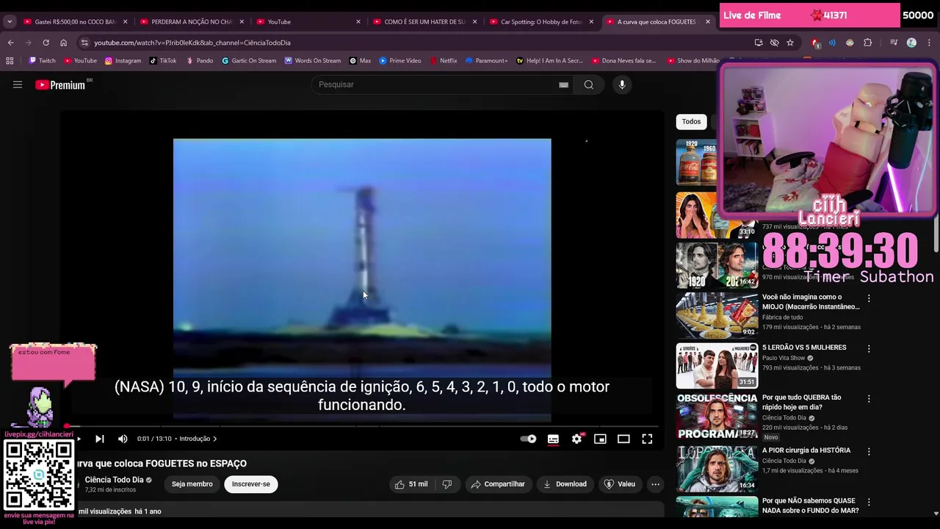
Task: Open the Prime Video bookmark
Action: pos(400,60)
